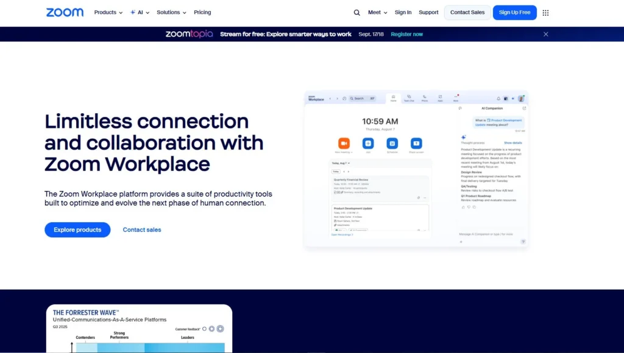624x353 pixels.
Task: Click the pop-out icon in the AI Companion panel
Action: tap(524, 108)
